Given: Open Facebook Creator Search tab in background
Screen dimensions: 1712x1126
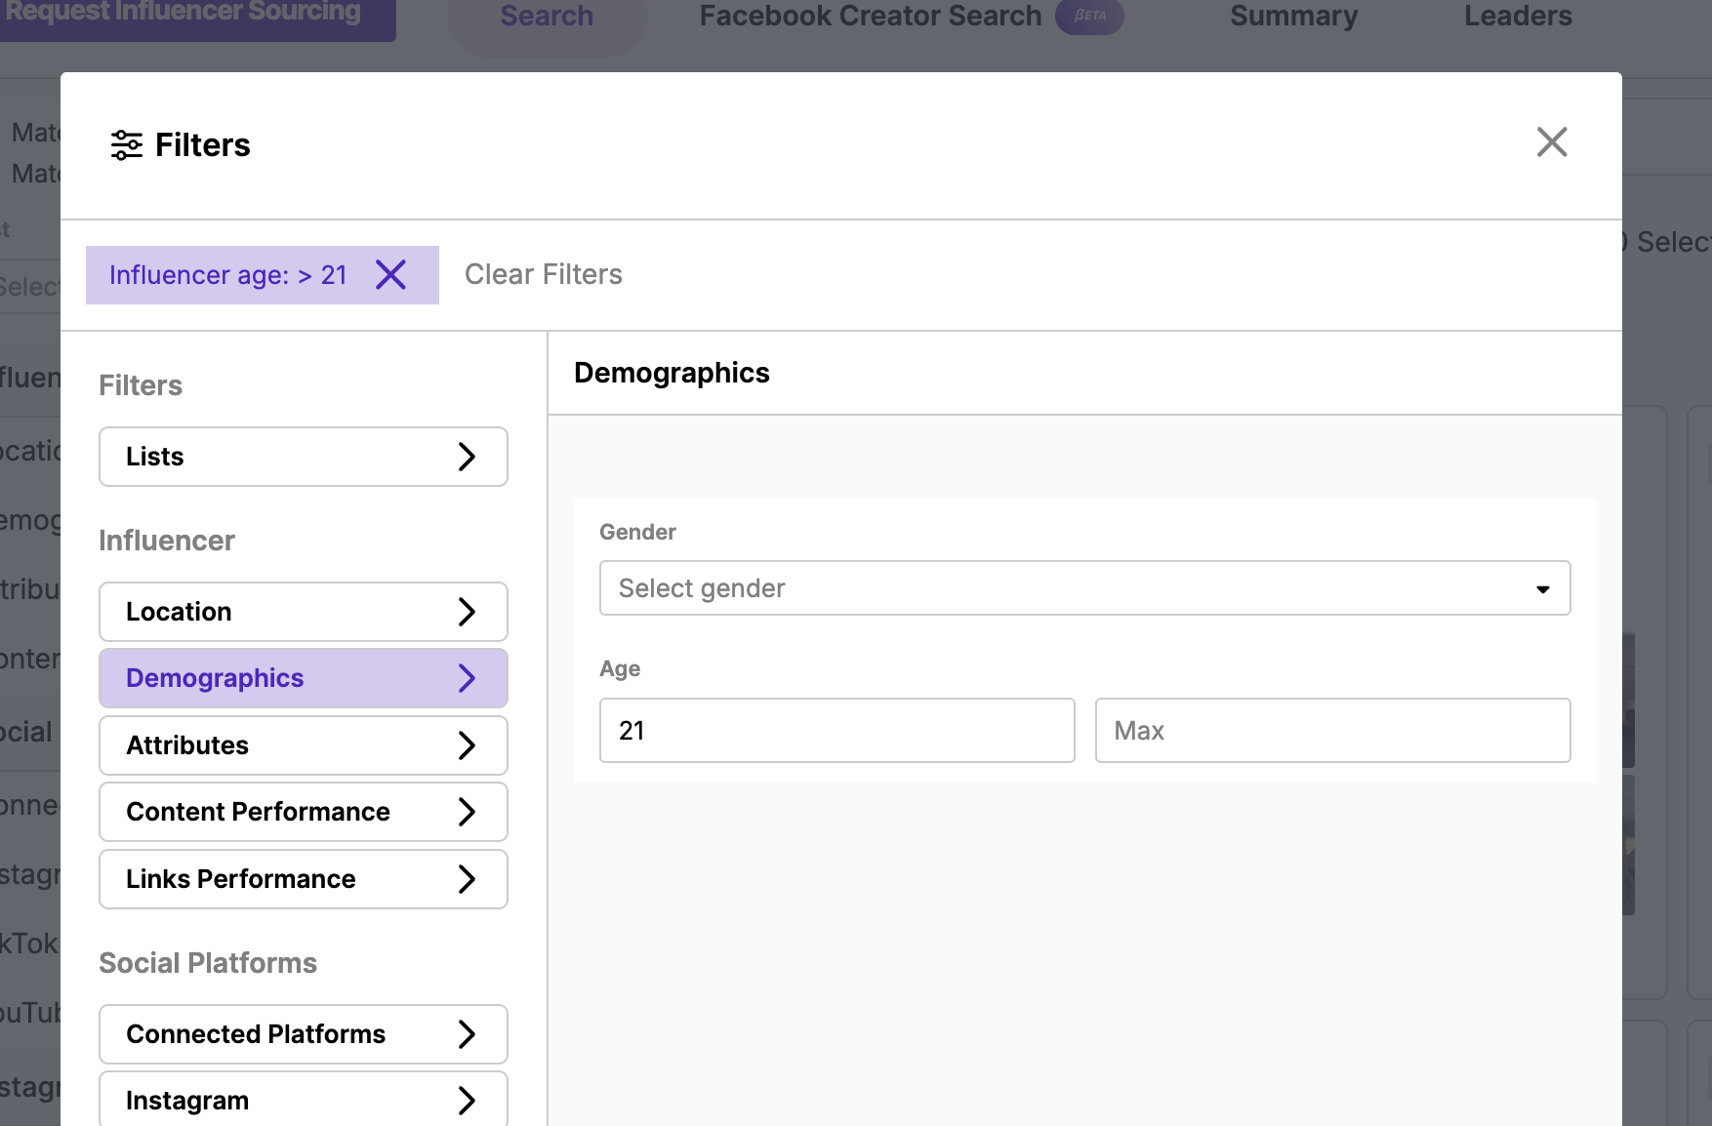Looking at the screenshot, I should pos(911,17).
